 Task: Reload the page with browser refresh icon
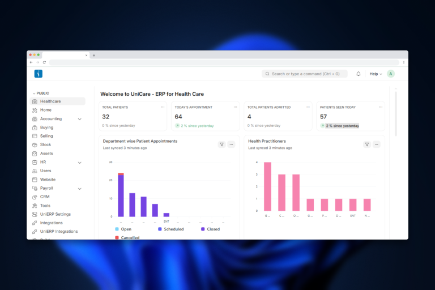click(x=44, y=62)
